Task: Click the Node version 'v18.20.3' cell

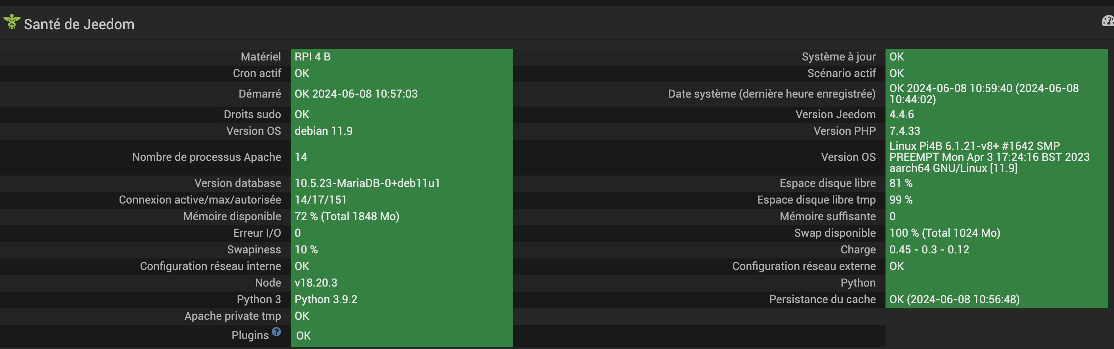Action: 316,283
